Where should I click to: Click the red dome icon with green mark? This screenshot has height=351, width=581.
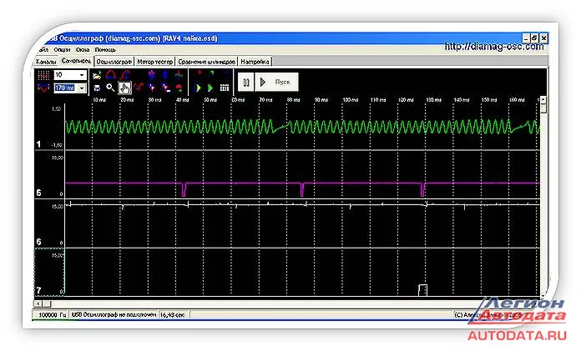coord(179,88)
